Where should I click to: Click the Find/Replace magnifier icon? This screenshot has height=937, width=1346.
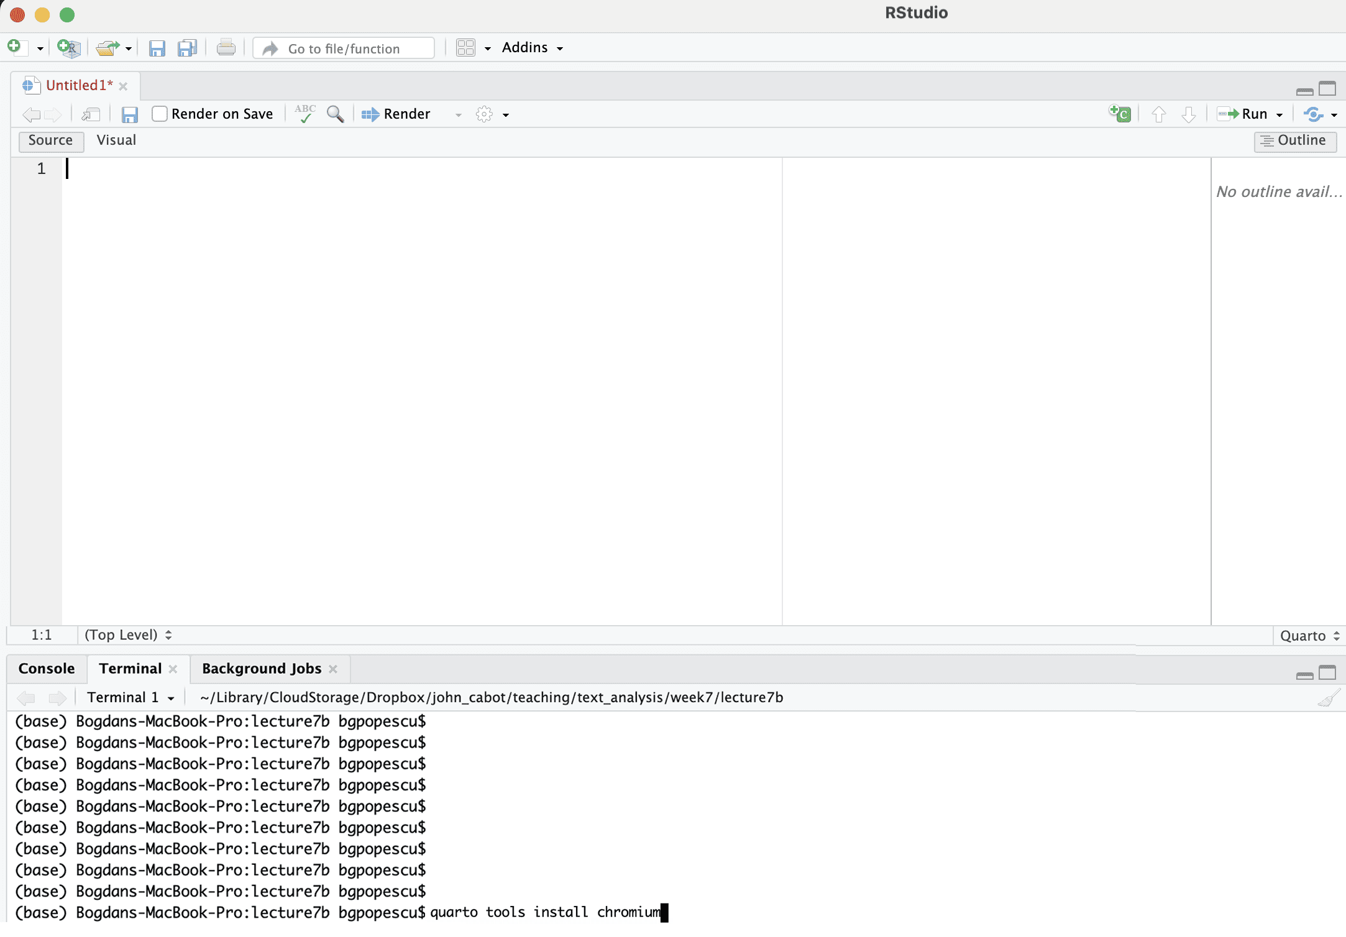[335, 114]
